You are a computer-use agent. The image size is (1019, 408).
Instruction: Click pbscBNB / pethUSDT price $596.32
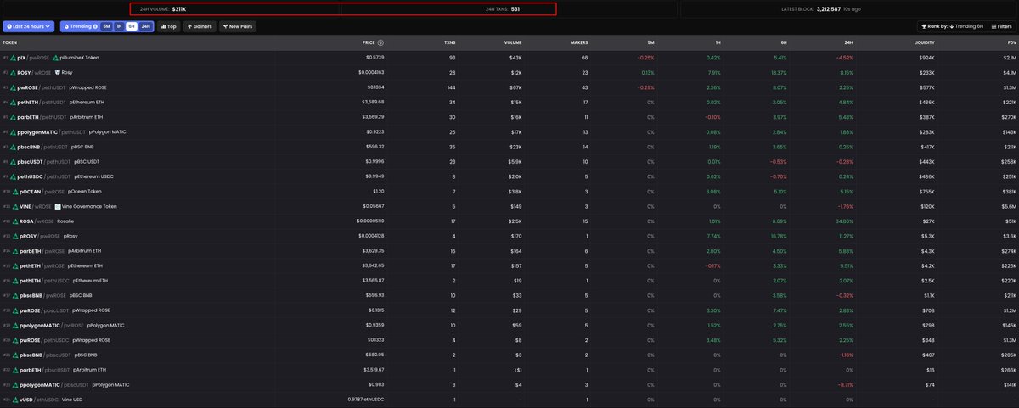point(374,147)
